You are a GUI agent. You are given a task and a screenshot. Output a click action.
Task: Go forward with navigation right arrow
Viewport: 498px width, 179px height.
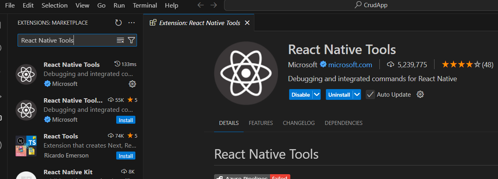pyautogui.click(x=214, y=5)
